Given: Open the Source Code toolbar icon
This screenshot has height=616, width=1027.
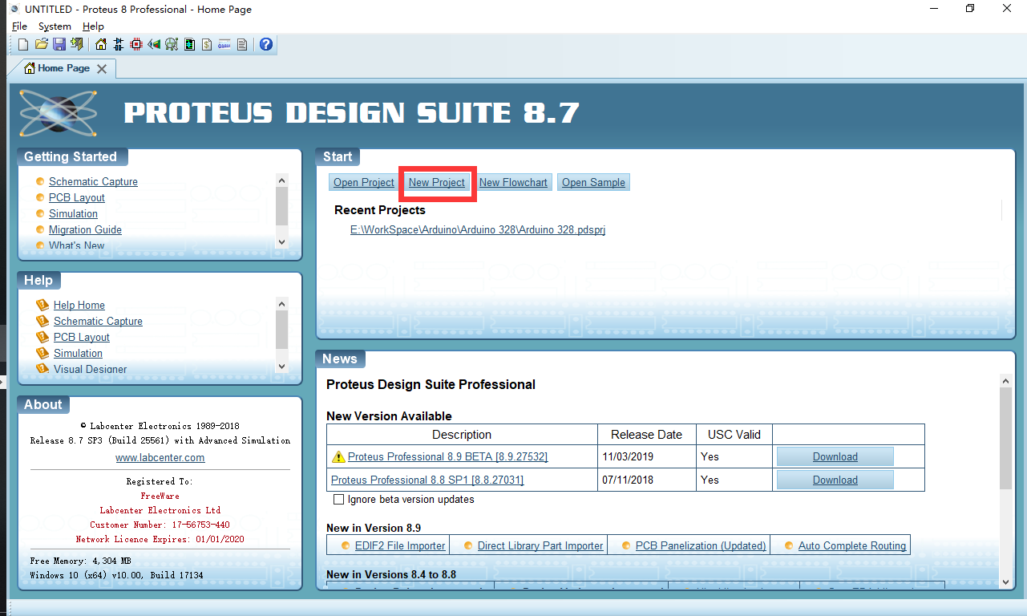Looking at the screenshot, I should coord(224,44).
